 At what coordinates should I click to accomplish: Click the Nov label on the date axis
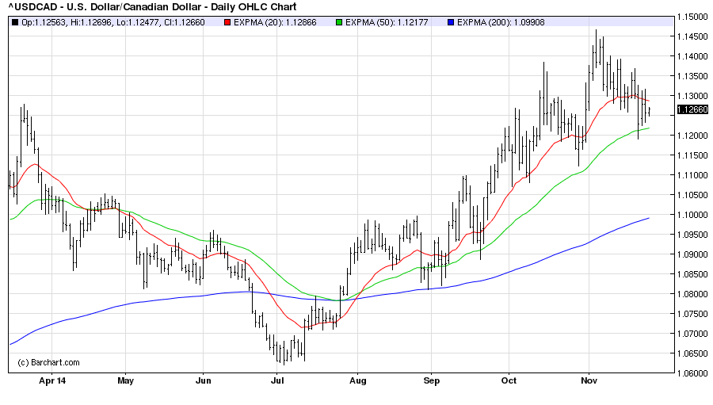click(589, 380)
